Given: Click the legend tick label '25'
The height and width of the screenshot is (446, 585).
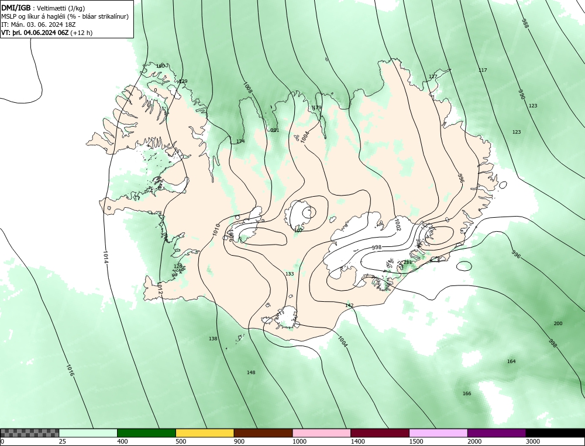Looking at the screenshot, I should [x=63, y=441].
